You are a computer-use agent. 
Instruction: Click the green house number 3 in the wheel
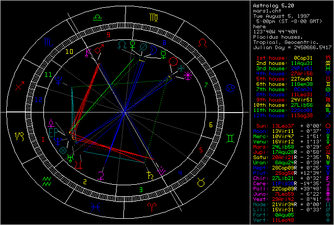[x=141, y=189]
